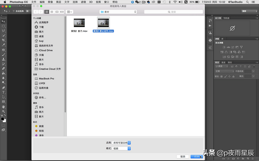The width and height of the screenshot is (259, 161).
Task: Click the 取消 cancel button
Action: coord(183,157)
